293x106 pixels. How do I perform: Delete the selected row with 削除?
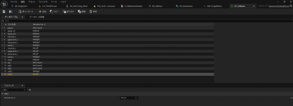(x=93, y=12)
